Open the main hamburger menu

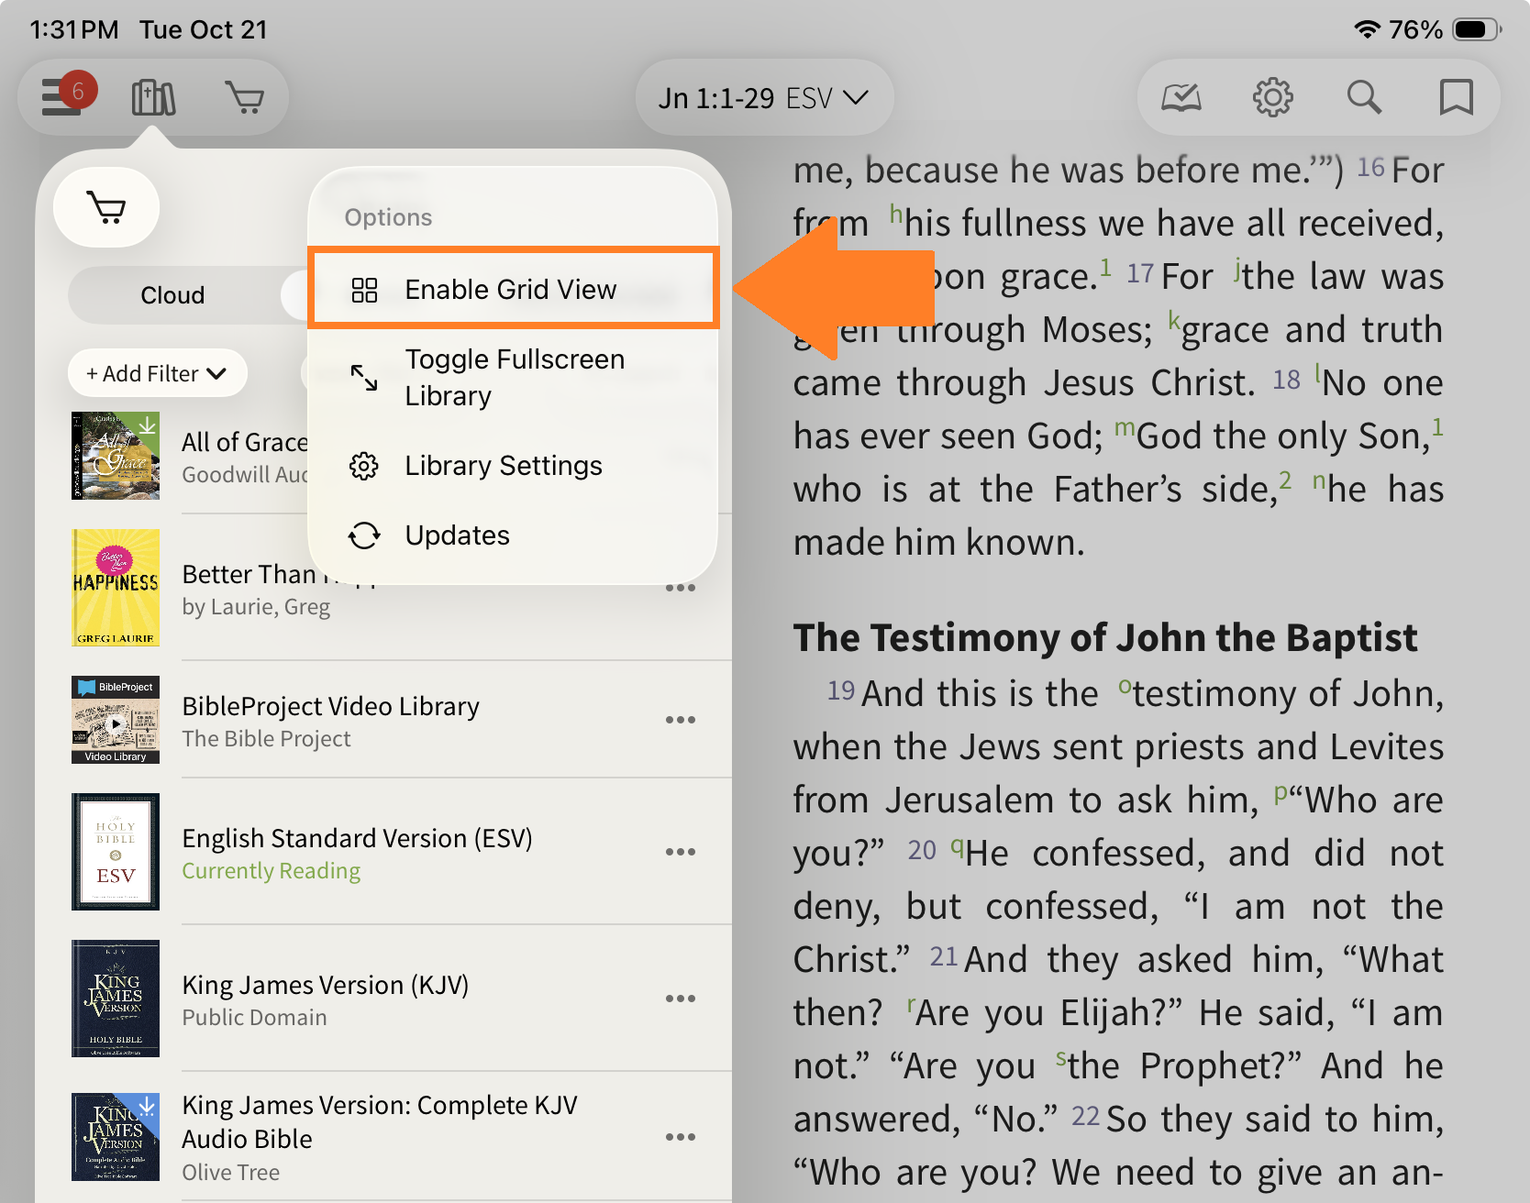(x=61, y=97)
